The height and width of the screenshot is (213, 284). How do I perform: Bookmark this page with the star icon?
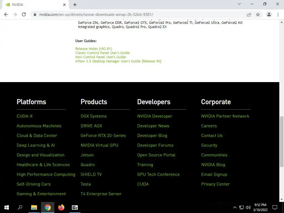(x=258, y=14)
